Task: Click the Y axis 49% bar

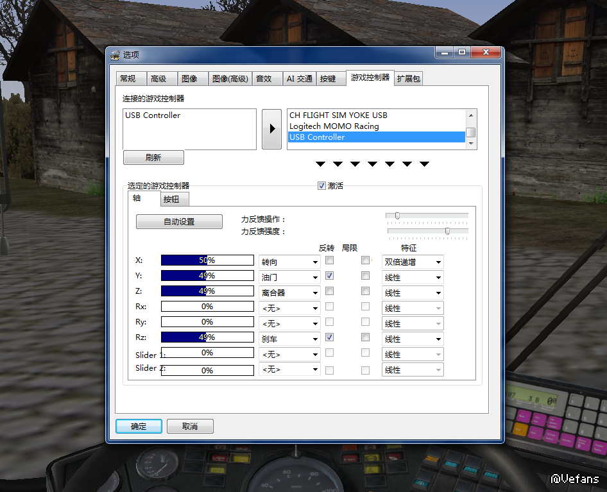Action: point(207,276)
